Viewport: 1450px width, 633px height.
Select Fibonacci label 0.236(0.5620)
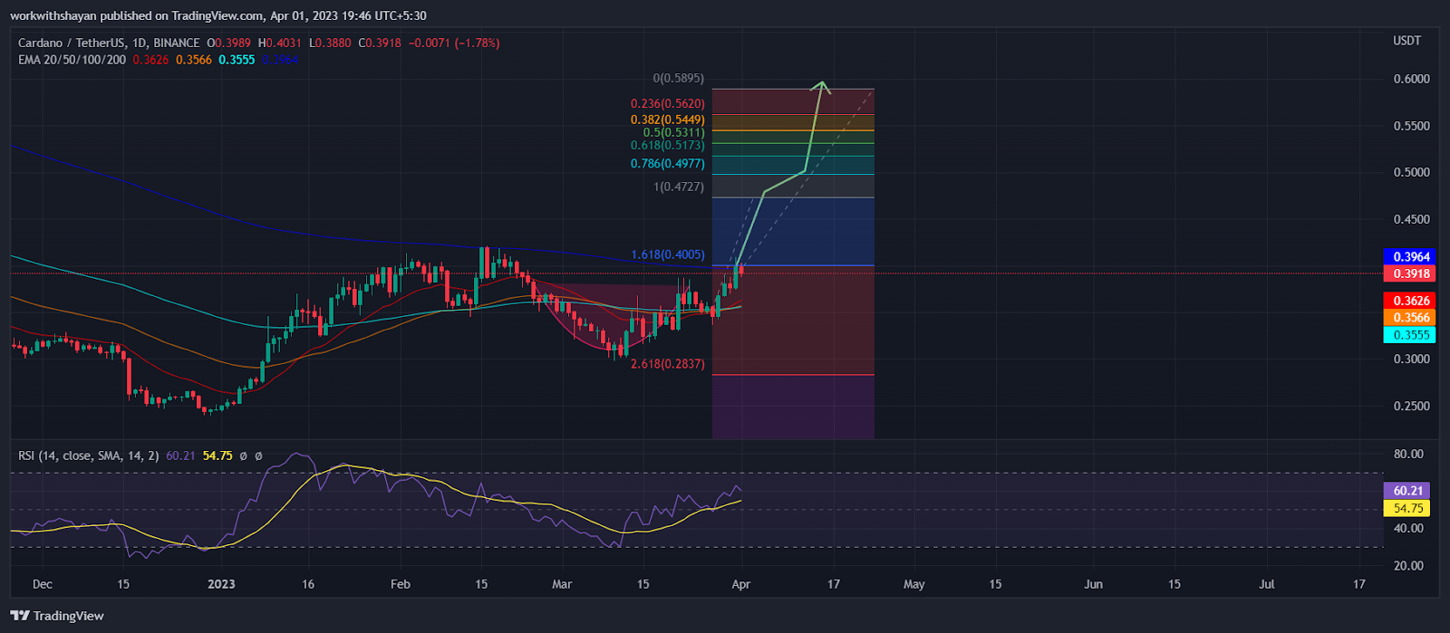(x=667, y=104)
